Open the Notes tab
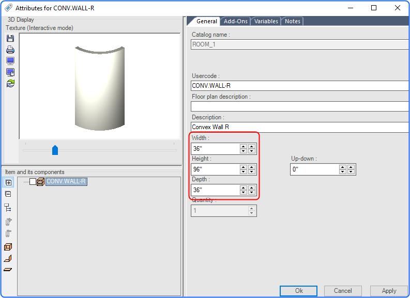410x298 pixels. point(293,21)
